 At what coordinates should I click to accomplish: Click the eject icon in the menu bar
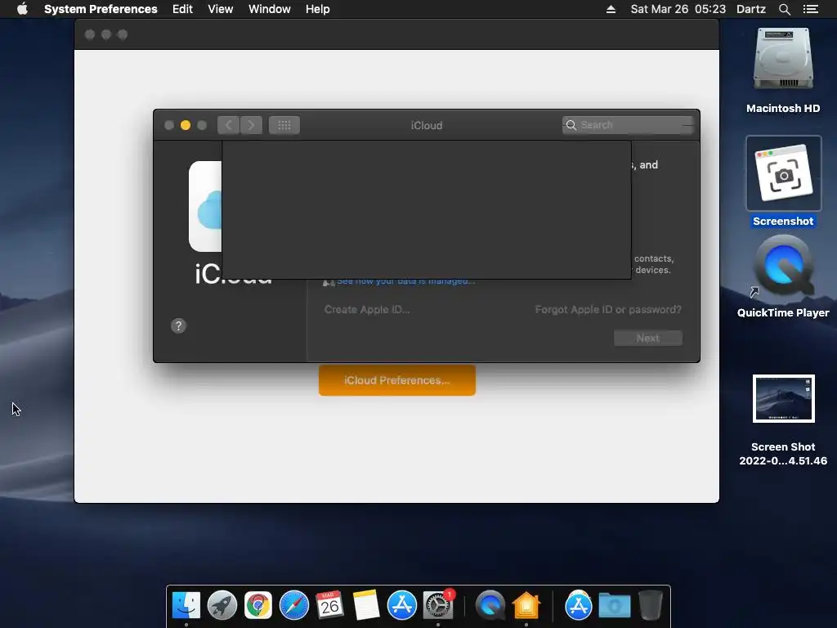[611, 9]
